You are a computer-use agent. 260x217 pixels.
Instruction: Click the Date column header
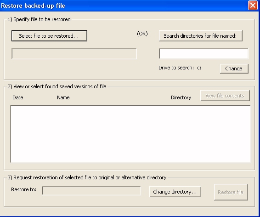click(18, 97)
